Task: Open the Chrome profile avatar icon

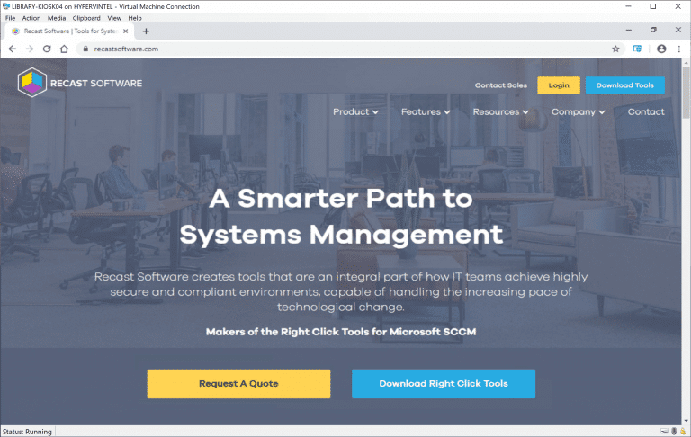Action: pos(661,49)
